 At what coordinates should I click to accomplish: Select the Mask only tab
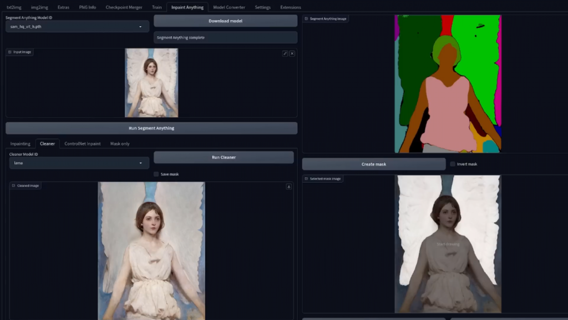click(120, 144)
